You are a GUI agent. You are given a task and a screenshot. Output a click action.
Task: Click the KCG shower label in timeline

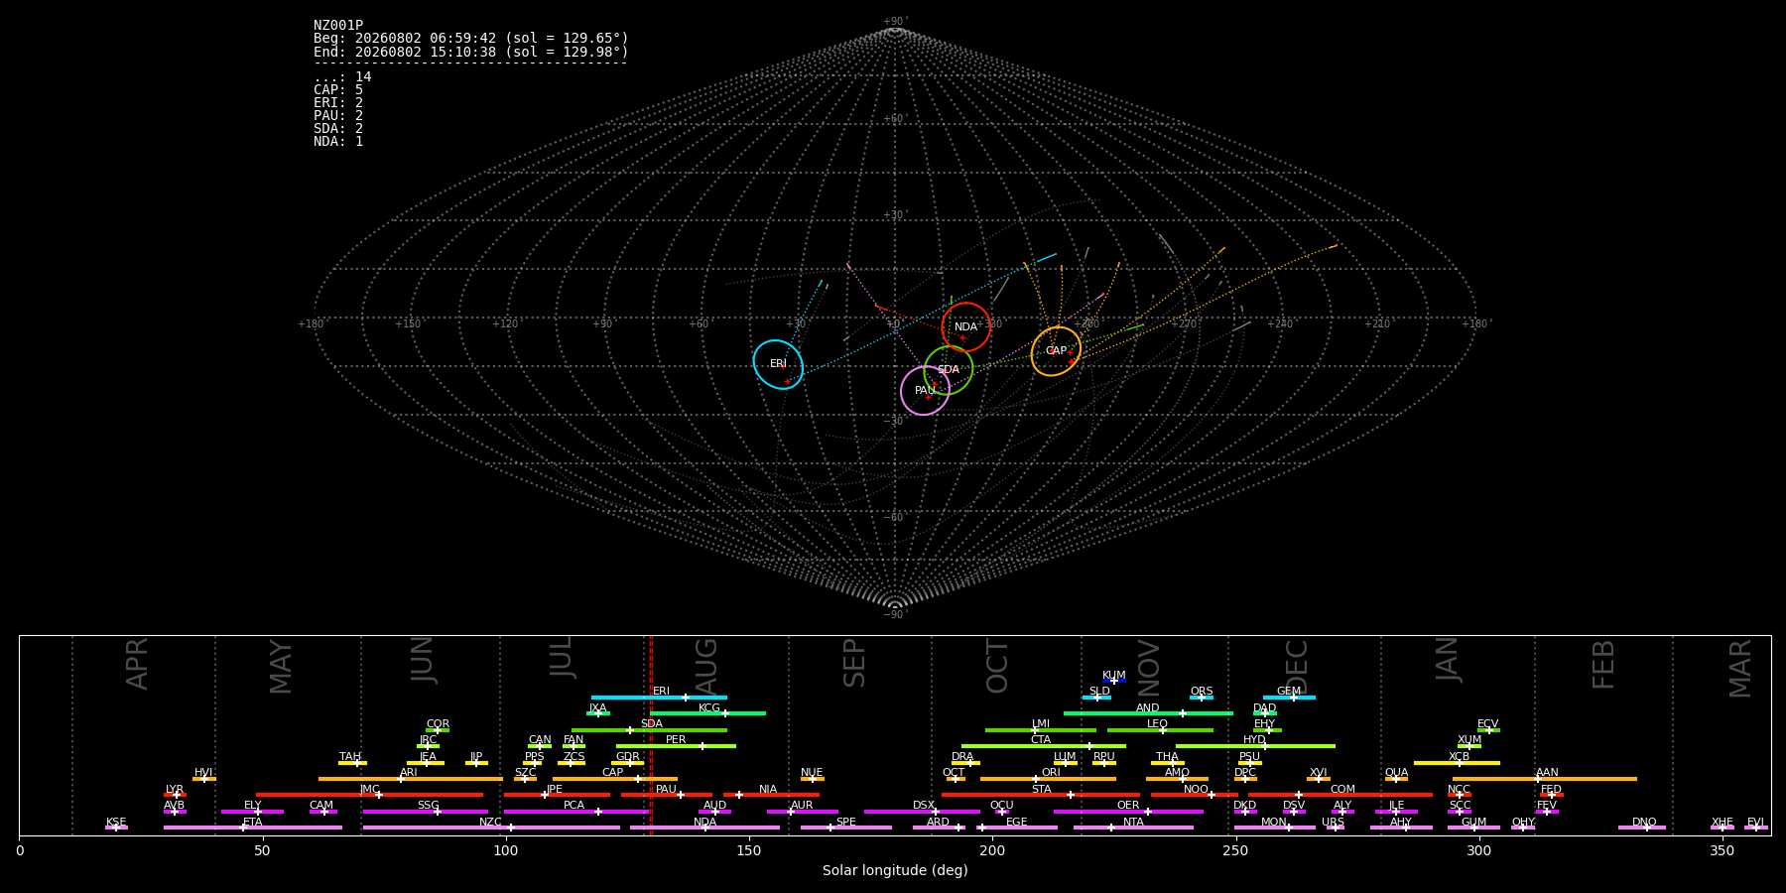click(x=709, y=708)
